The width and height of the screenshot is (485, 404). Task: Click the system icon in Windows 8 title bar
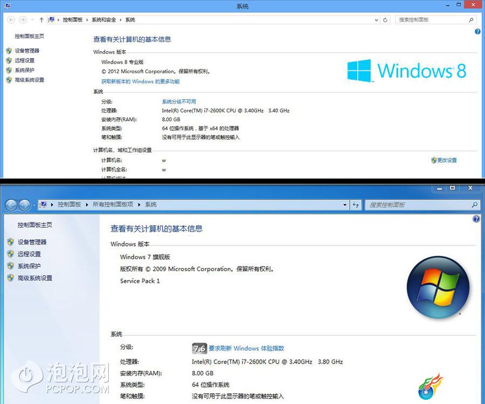coord(8,5)
